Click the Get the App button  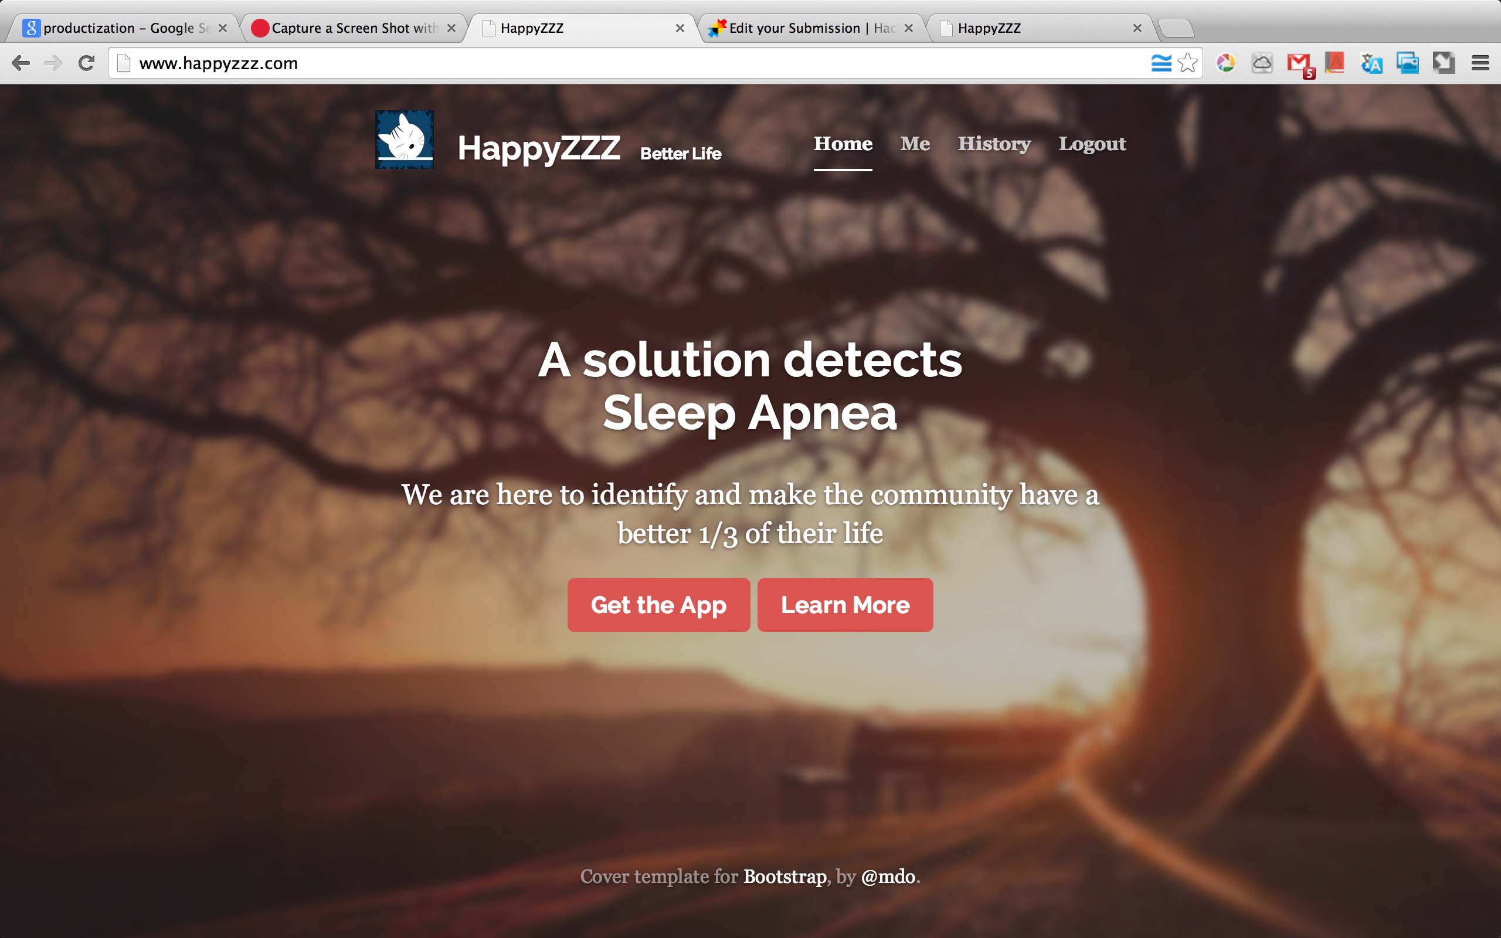[x=658, y=605]
